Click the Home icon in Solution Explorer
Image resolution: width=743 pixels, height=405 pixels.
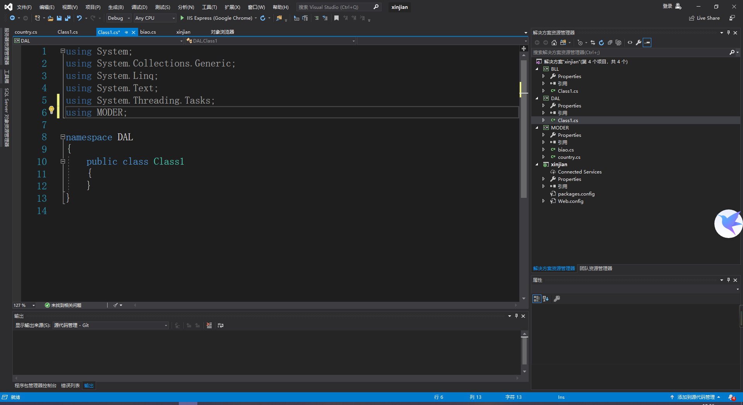(554, 43)
